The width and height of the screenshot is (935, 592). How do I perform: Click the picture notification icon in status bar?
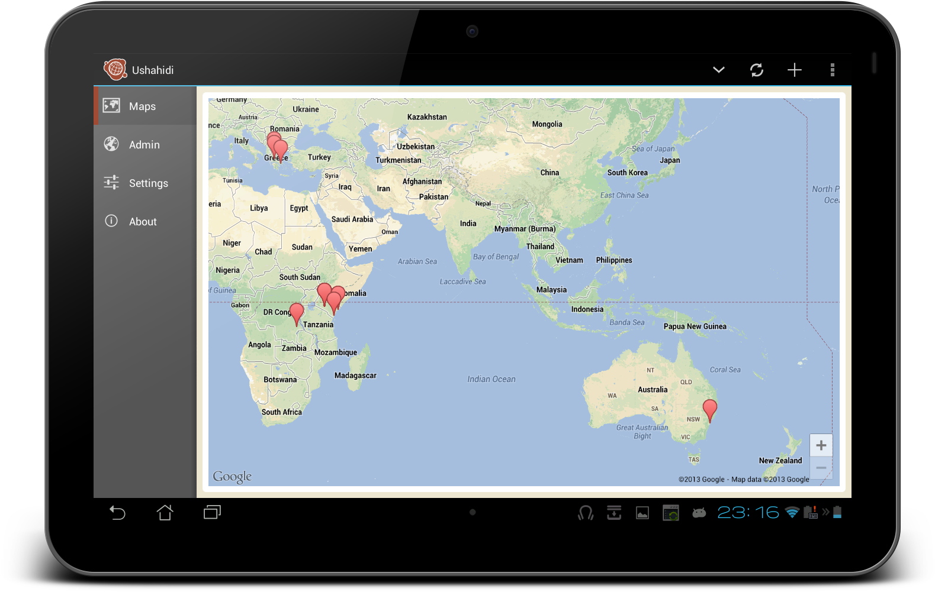click(x=642, y=513)
